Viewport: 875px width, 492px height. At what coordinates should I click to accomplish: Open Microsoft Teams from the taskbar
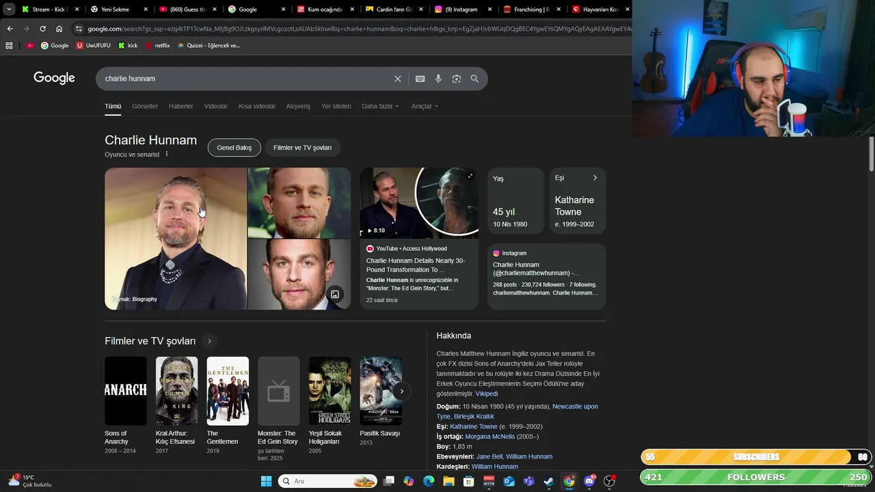coord(529,481)
